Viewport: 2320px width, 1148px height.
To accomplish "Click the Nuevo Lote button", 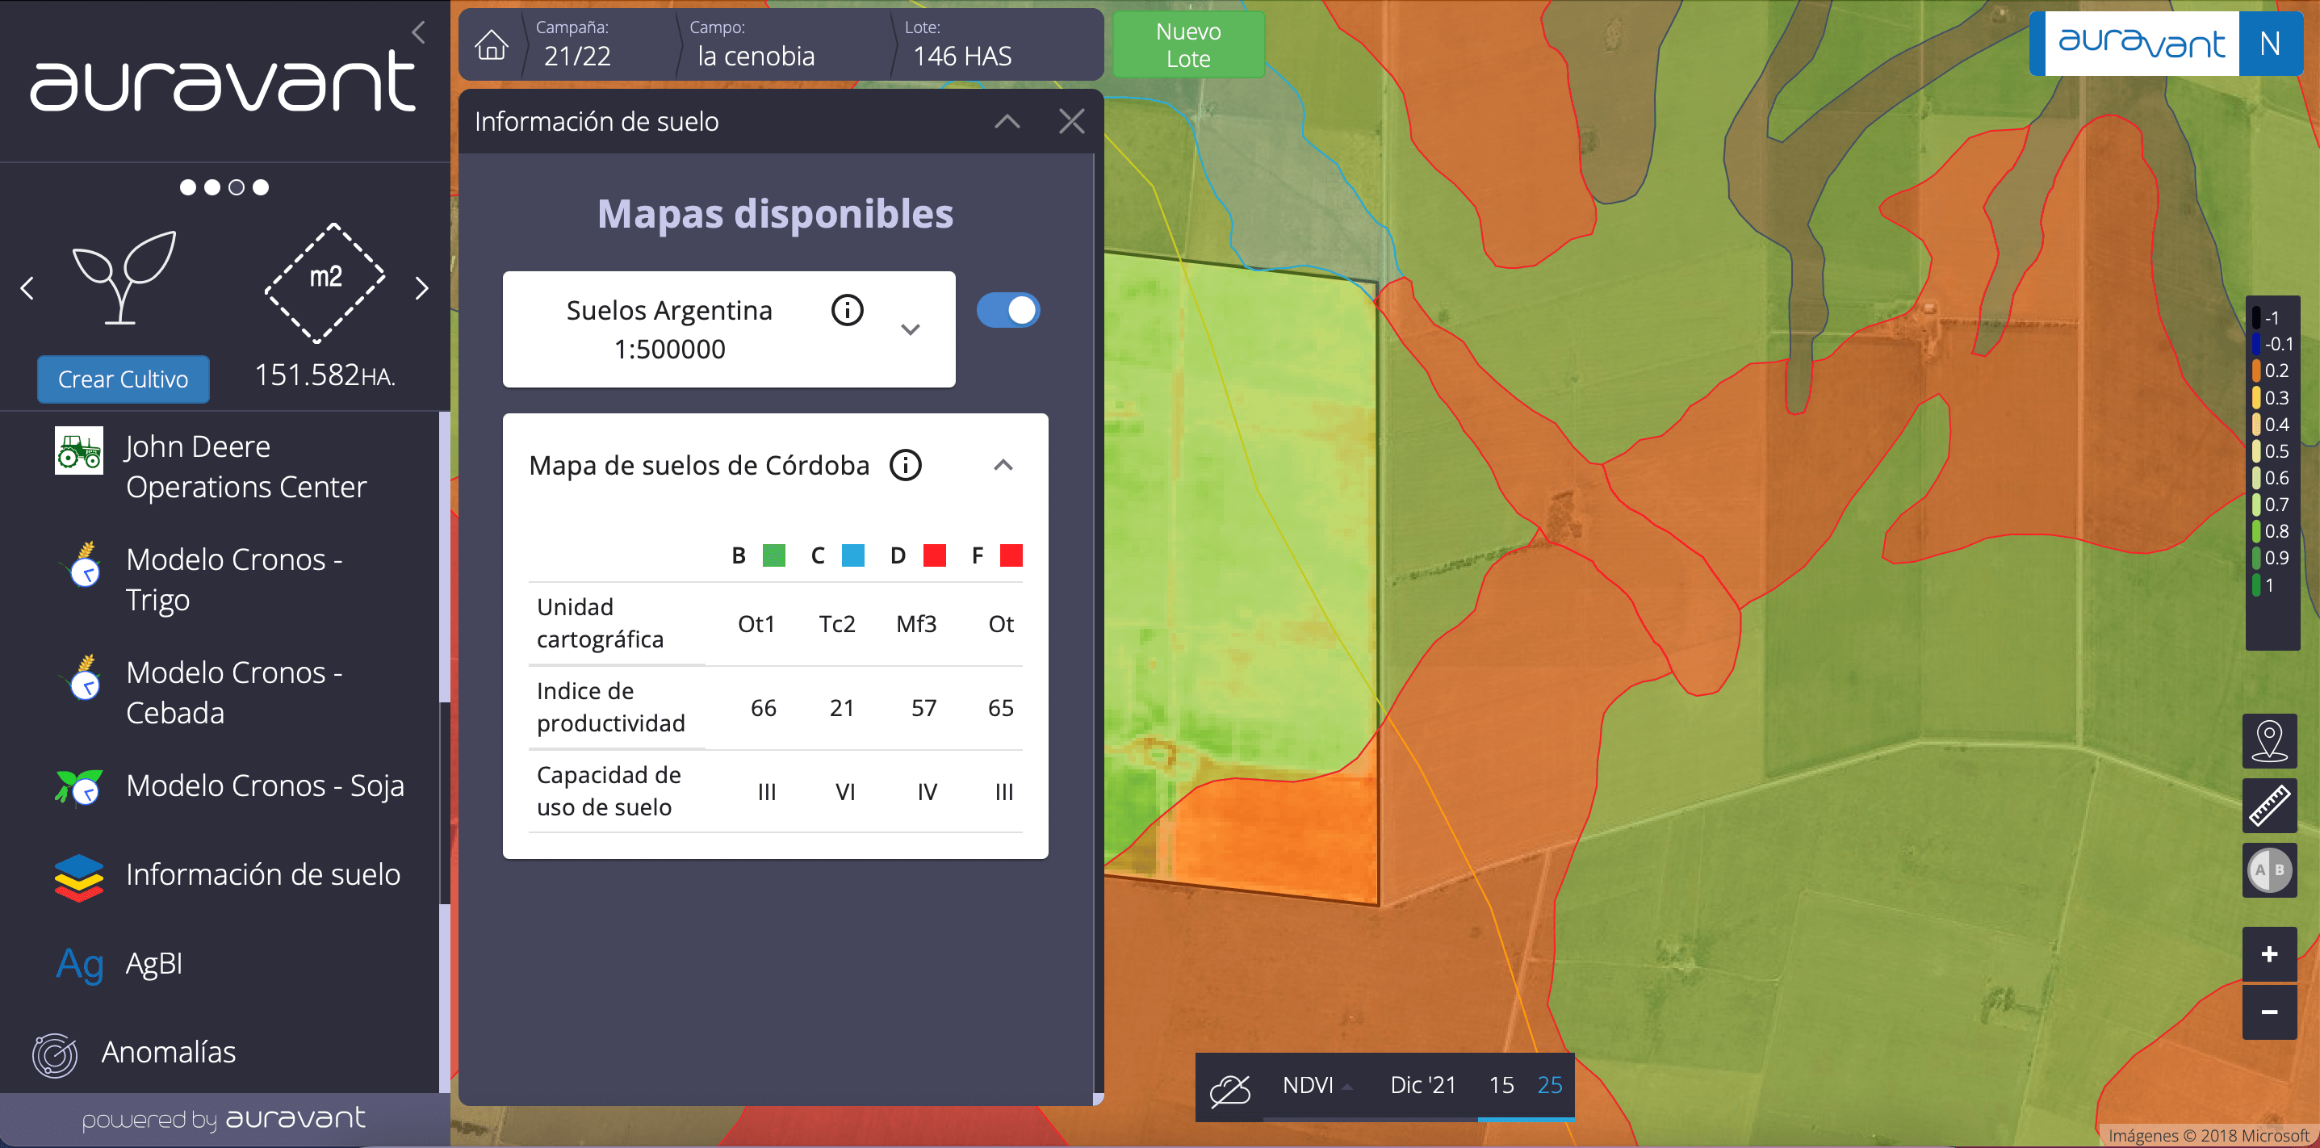I will coord(1189,44).
